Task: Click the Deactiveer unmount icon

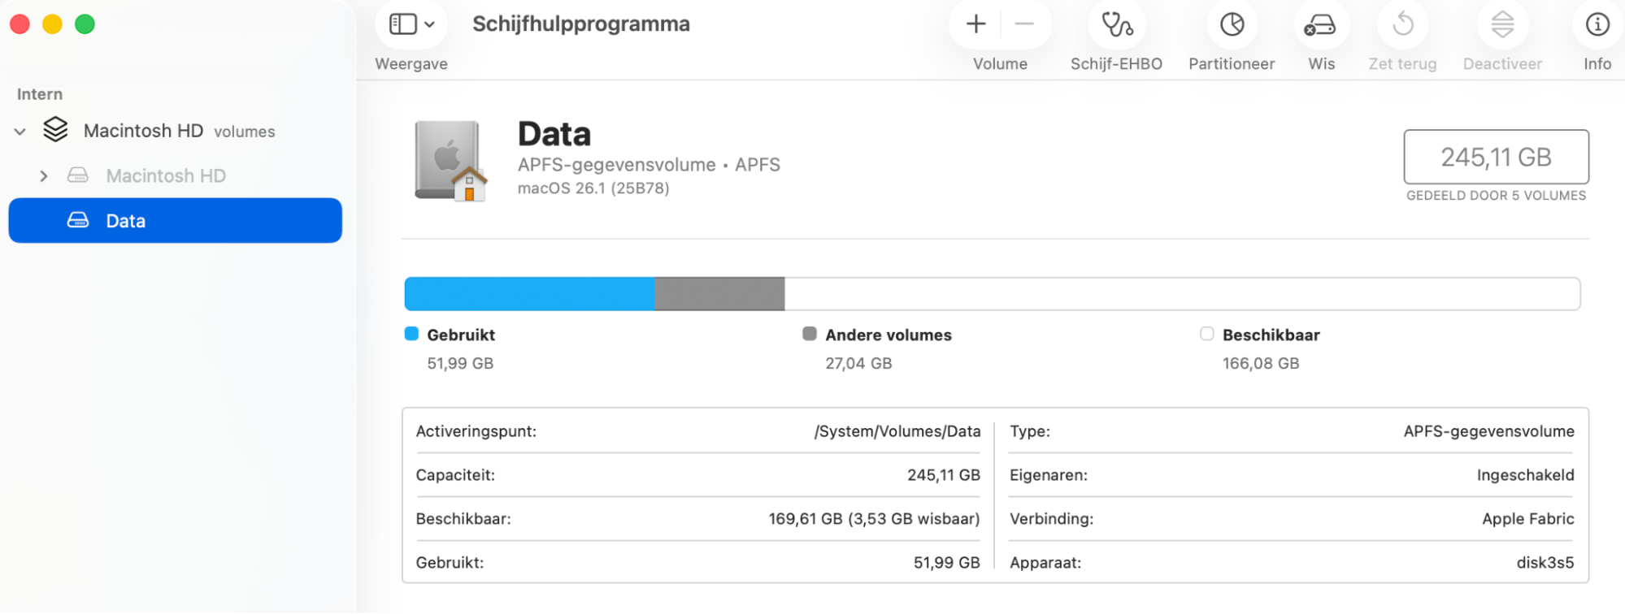Action: (1502, 25)
